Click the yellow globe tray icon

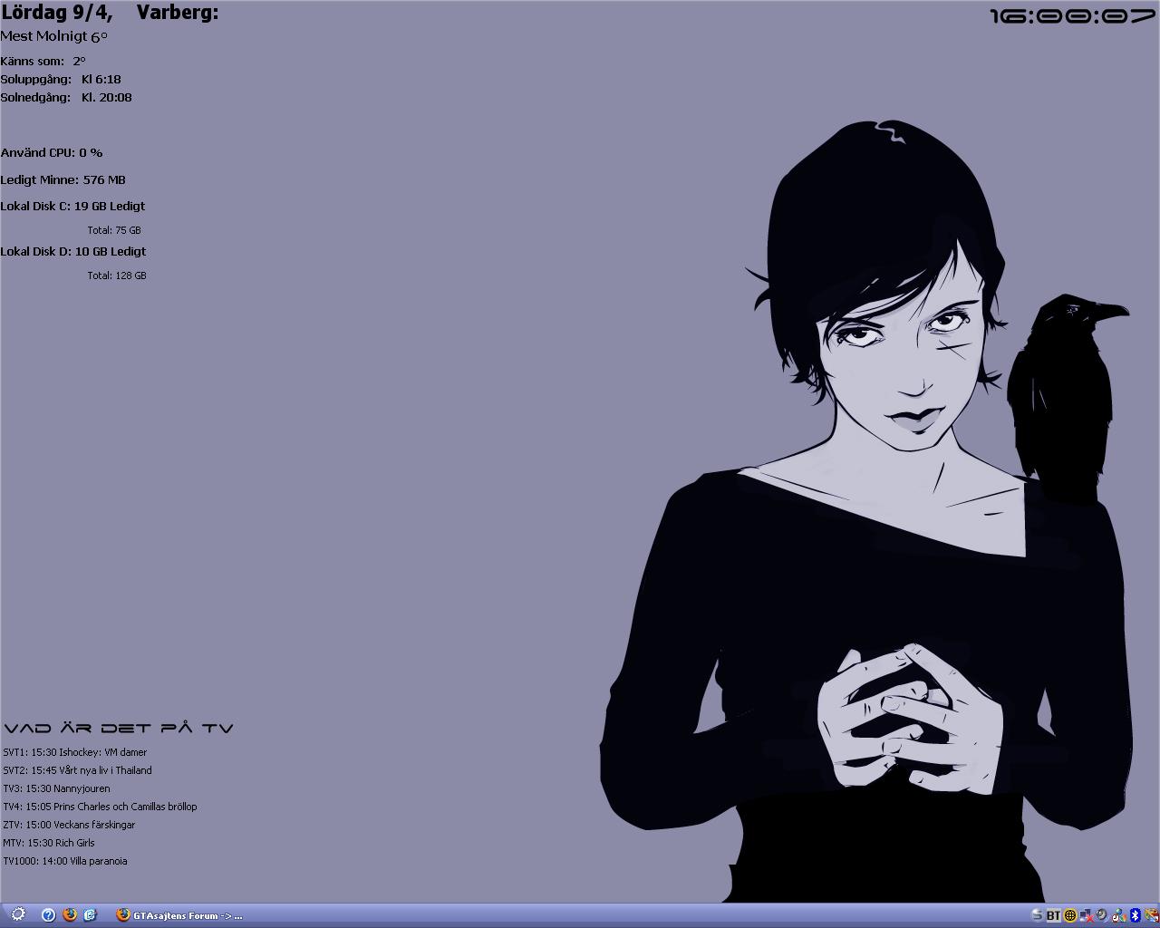1070,915
